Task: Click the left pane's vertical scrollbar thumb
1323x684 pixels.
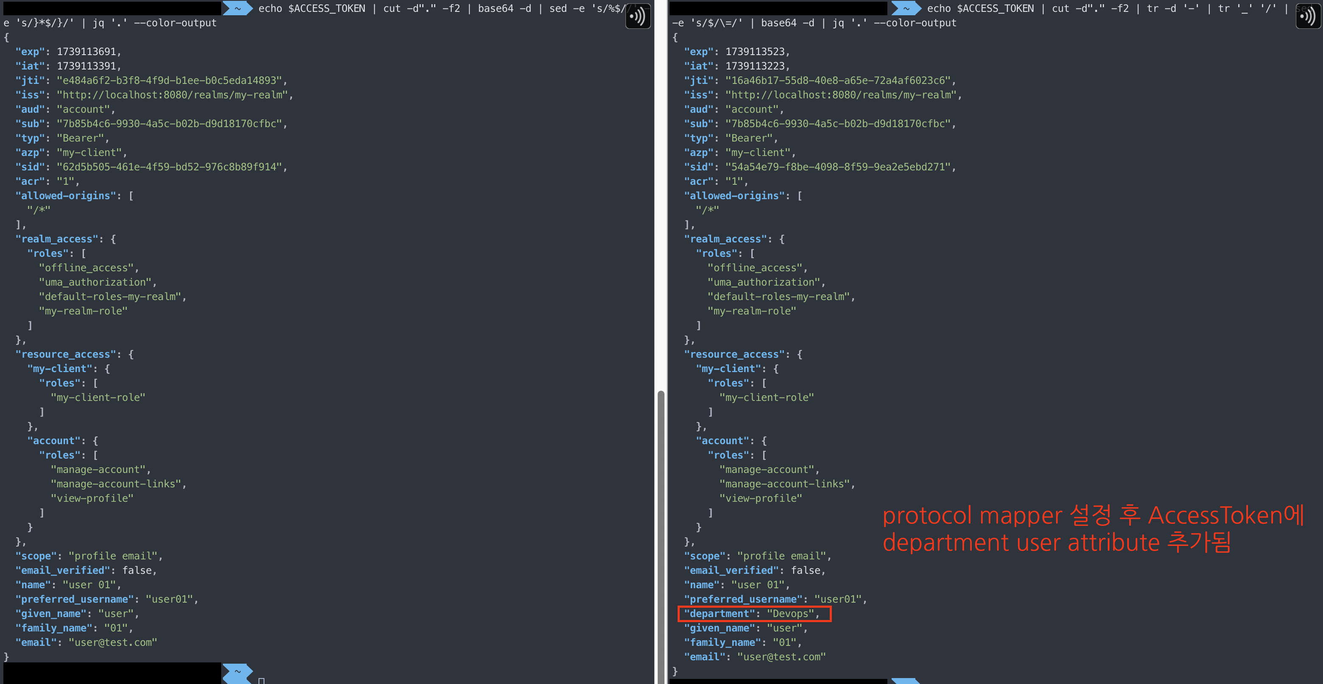Action: coord(661,534)
